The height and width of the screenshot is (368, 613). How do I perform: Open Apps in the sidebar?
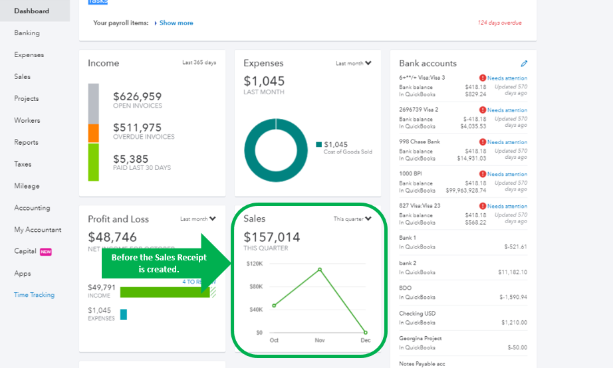(23, 274)
